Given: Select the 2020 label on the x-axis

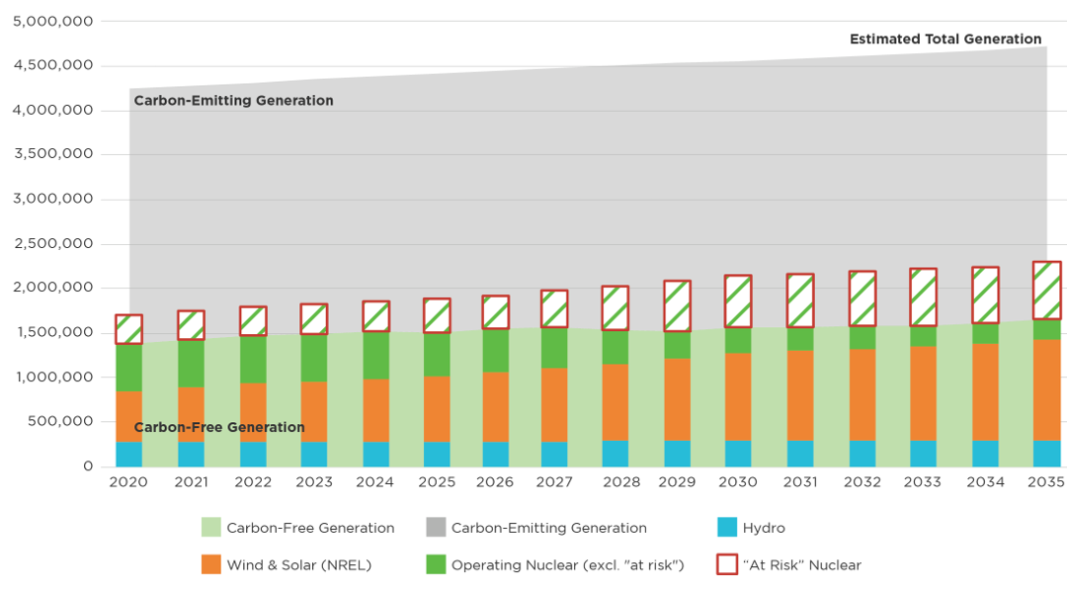Looking at the screenshot, I should pos(128,482).
